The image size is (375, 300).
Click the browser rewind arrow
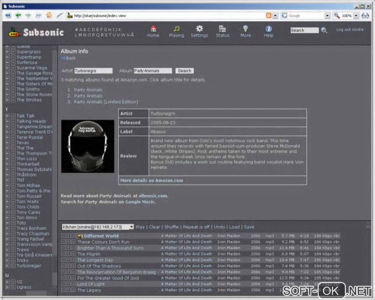click(x=8, y=15)
